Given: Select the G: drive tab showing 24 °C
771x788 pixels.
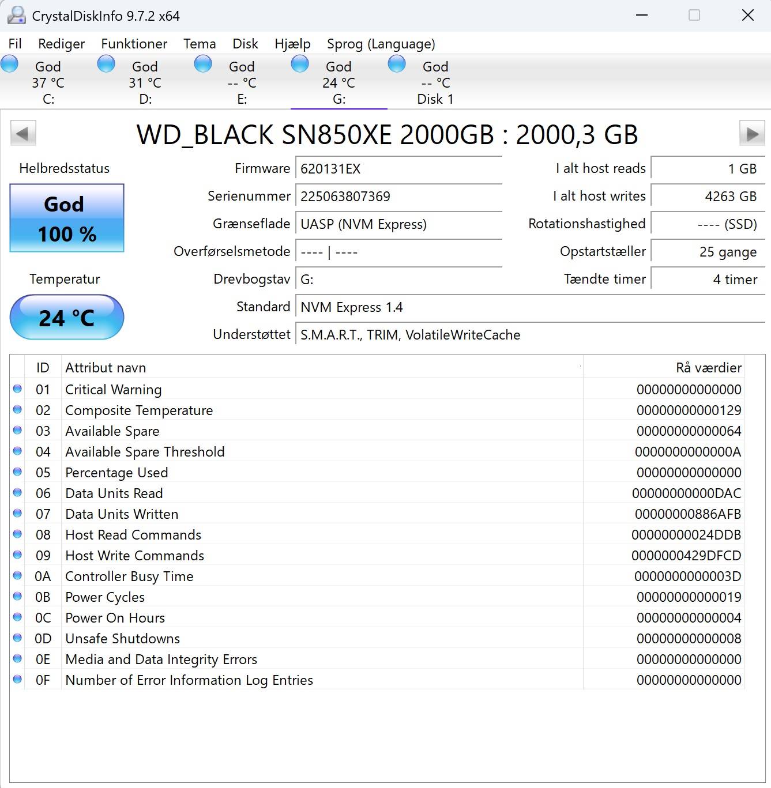Looking at the screenshot, I should click(x=339, y=81).
